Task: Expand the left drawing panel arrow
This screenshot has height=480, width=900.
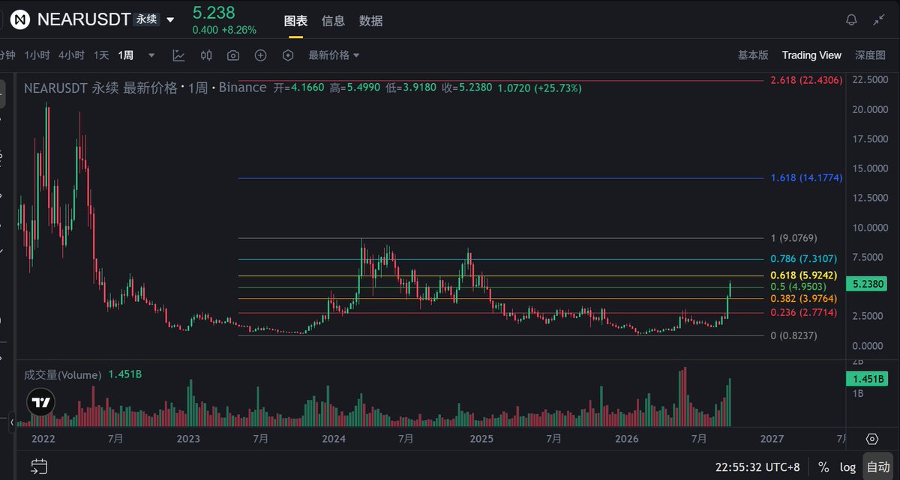Action: click(x=11, y=424)
